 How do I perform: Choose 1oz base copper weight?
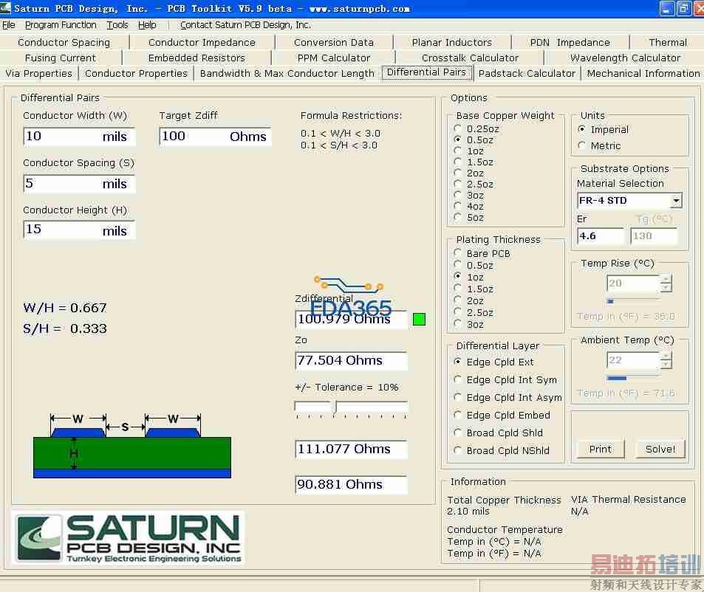458,151
